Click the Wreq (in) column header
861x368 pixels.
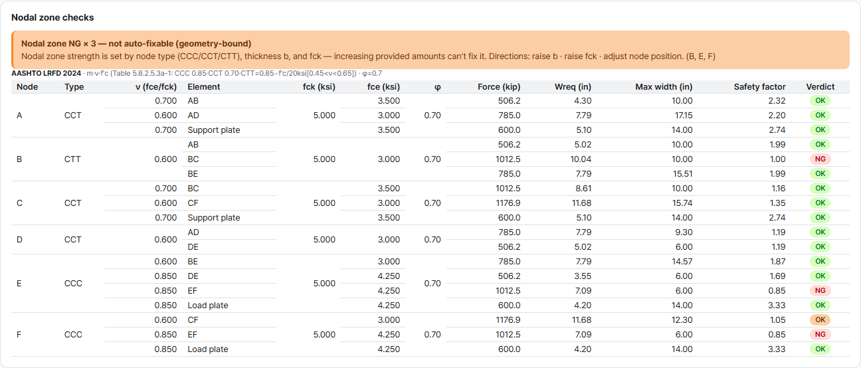573,87
